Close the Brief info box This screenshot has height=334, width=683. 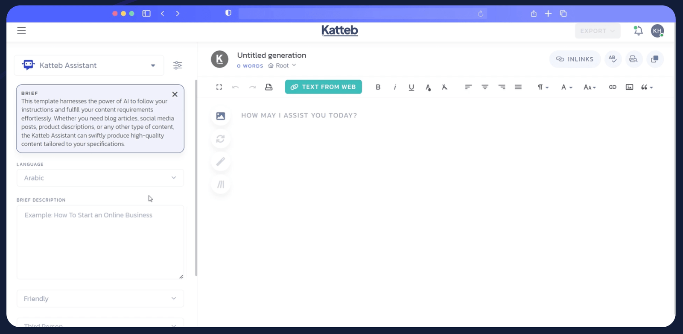pos(175,94)
